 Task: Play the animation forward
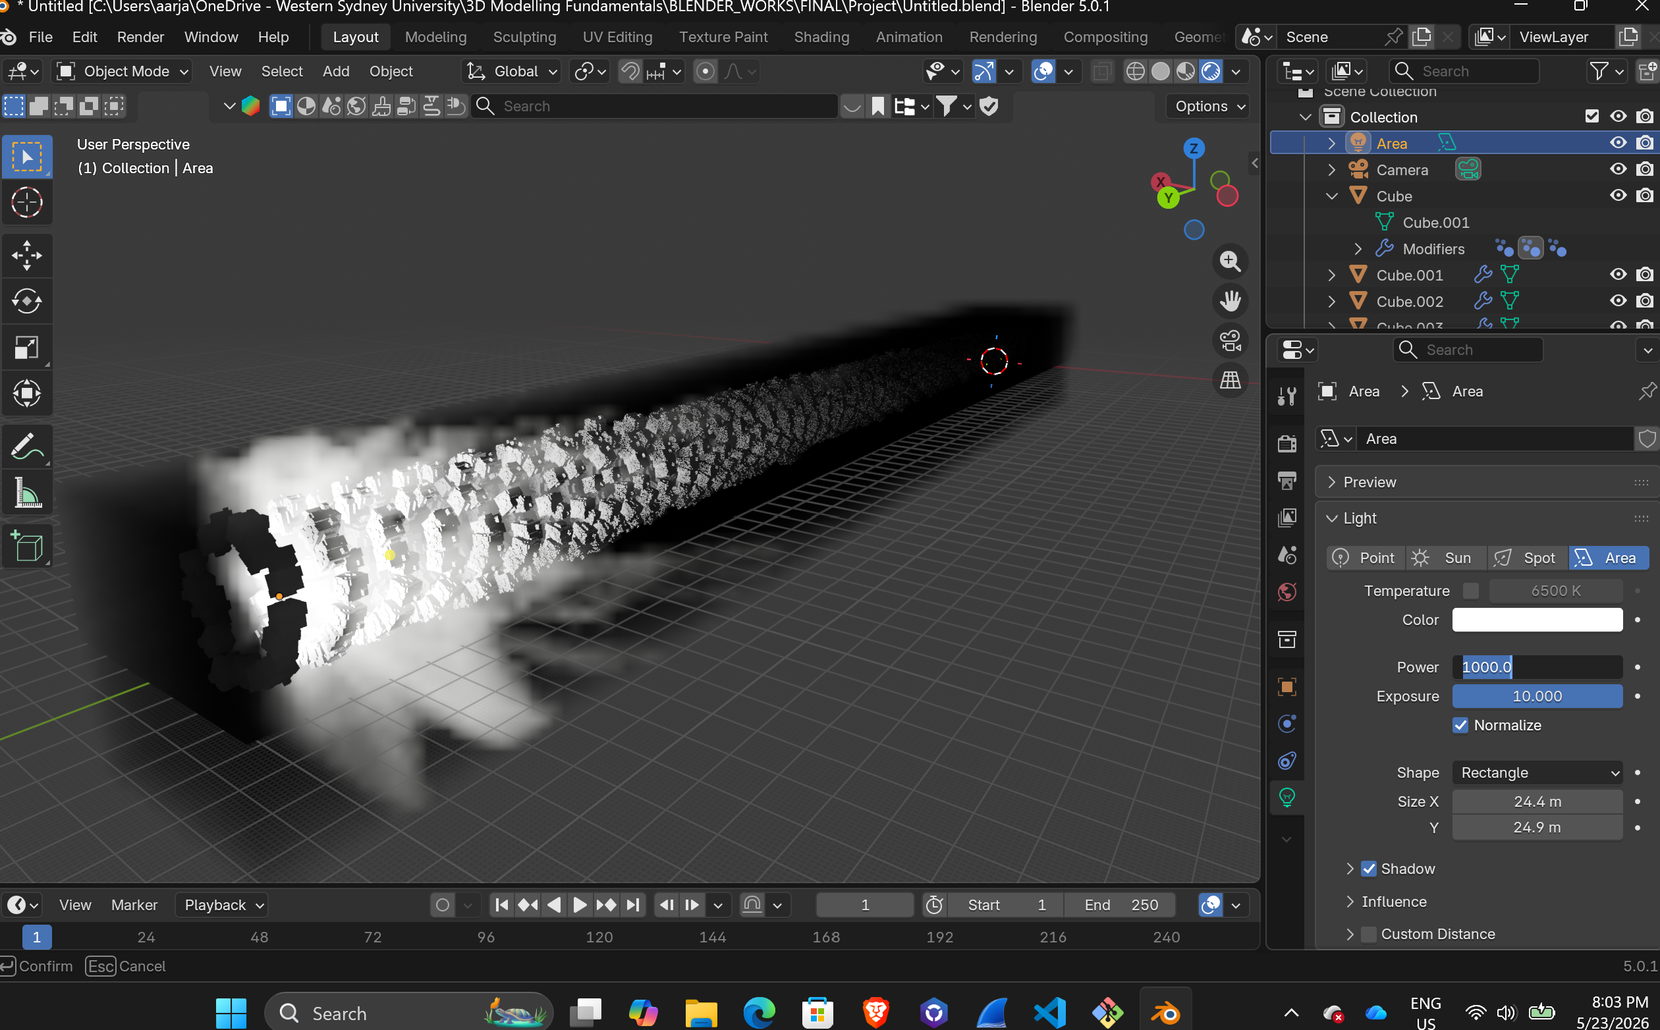(x=580, y=906)
